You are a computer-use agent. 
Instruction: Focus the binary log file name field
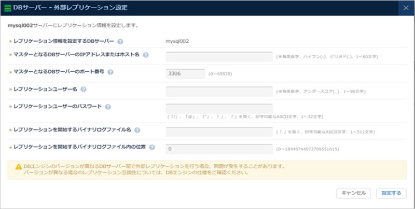(219, 132)
